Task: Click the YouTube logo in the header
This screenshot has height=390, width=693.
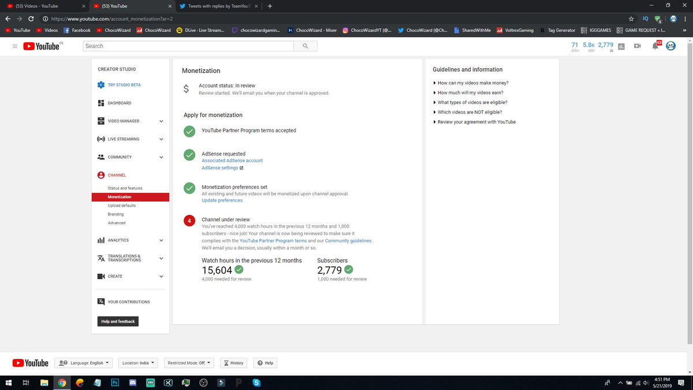Action: (42, 46)
